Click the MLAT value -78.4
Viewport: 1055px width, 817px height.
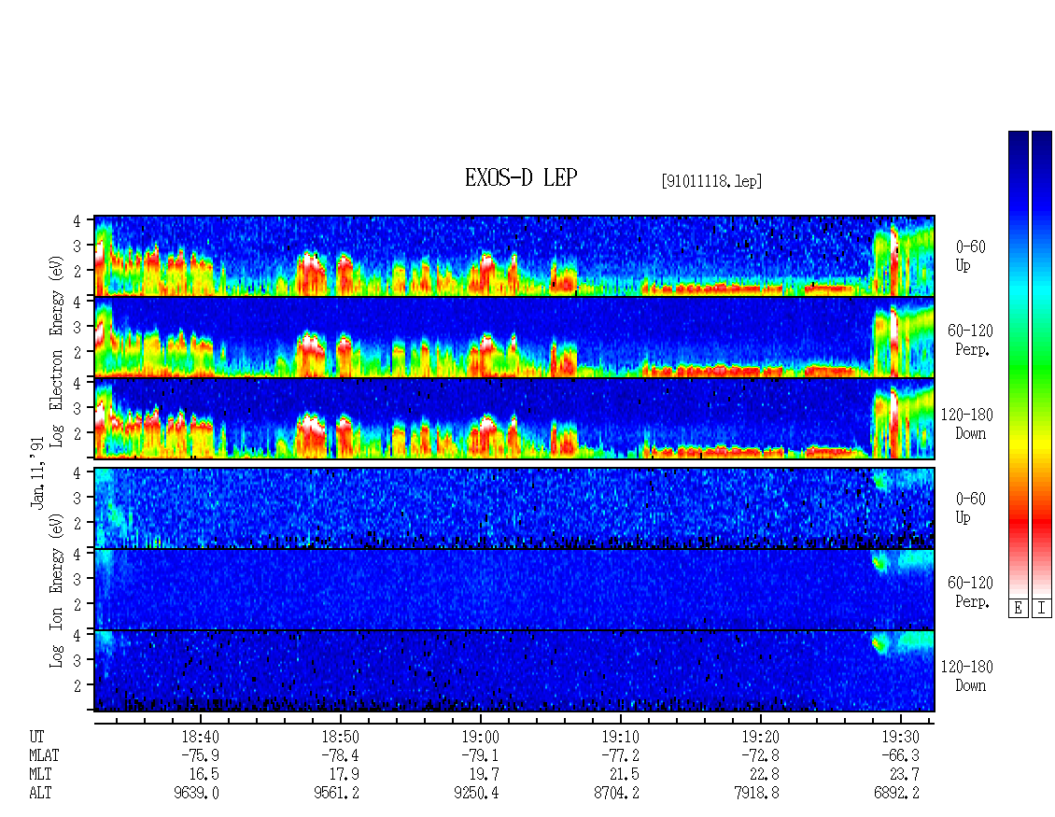point(340,755)
